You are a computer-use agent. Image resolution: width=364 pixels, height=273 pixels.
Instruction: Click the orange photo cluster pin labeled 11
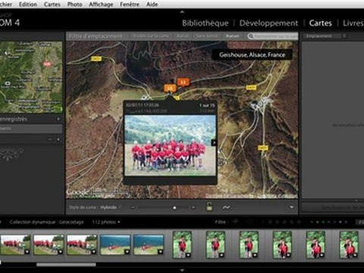pyautogui.click(x=183, y=83)
